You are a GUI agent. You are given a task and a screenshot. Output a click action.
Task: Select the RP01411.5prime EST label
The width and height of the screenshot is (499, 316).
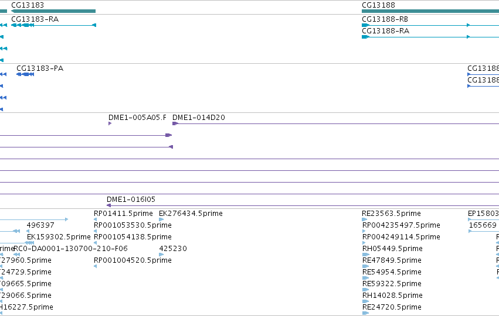pos(123,214)
